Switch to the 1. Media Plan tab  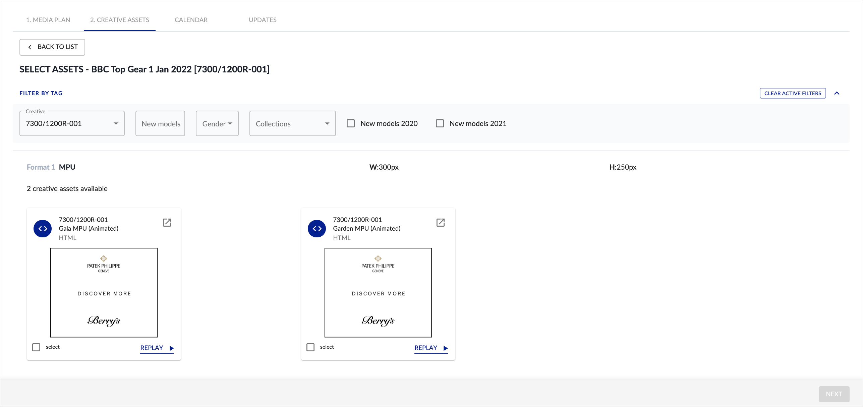coord(48,20)
